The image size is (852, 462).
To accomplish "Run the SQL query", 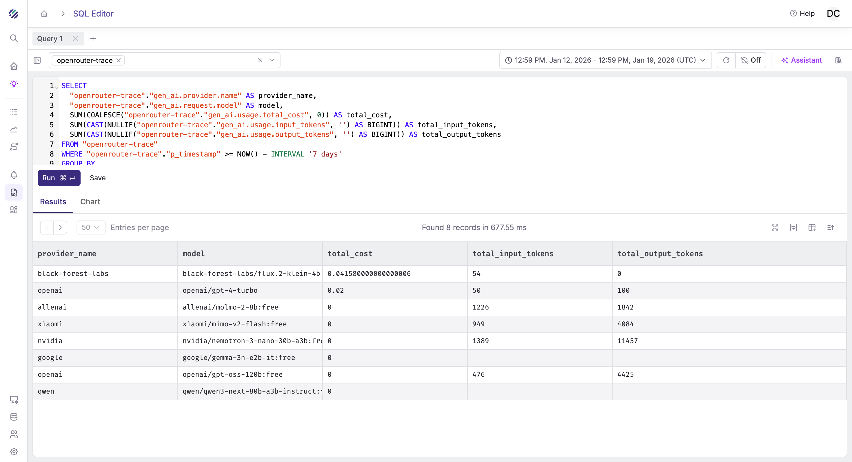I will [x=59, y=178].
